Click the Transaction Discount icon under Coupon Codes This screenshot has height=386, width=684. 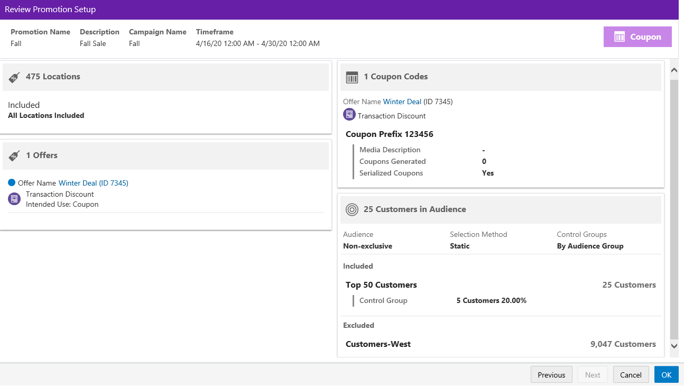349,114
